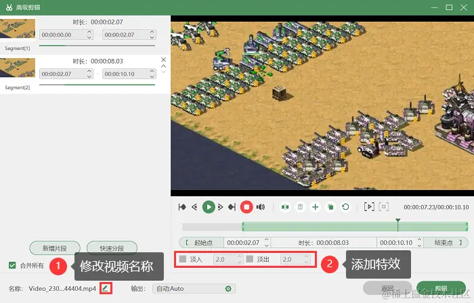Toggle the volume speaker icon
Image resolution: width=474 pixels, height=303 pixels.
(261, 207)
